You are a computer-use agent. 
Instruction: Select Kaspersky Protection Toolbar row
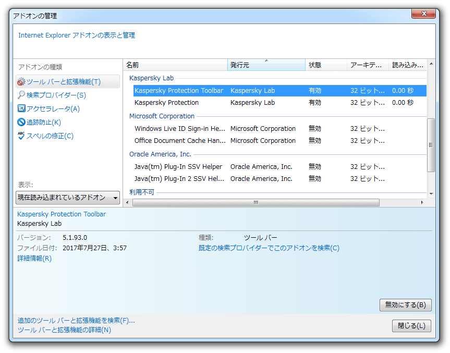(280, 91)
